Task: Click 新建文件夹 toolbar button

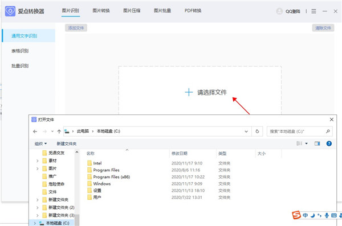Action: [x=67, y=143]
